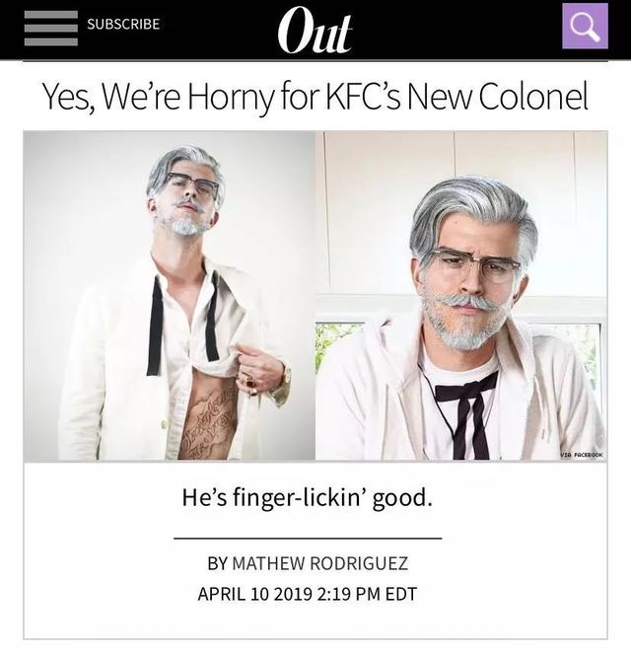Click the gold rings on hand in left photo
This screenshot has height=656, width=631.
coord(248,382)
